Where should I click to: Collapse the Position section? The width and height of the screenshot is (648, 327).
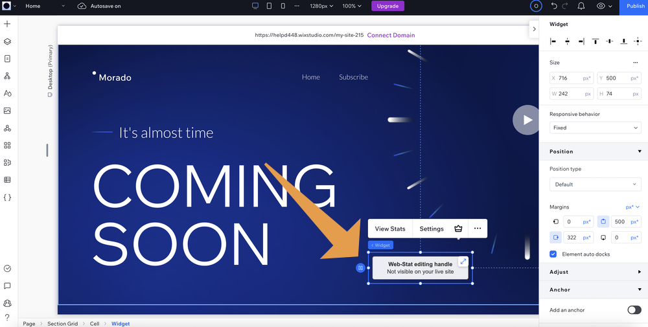(640, 152)
